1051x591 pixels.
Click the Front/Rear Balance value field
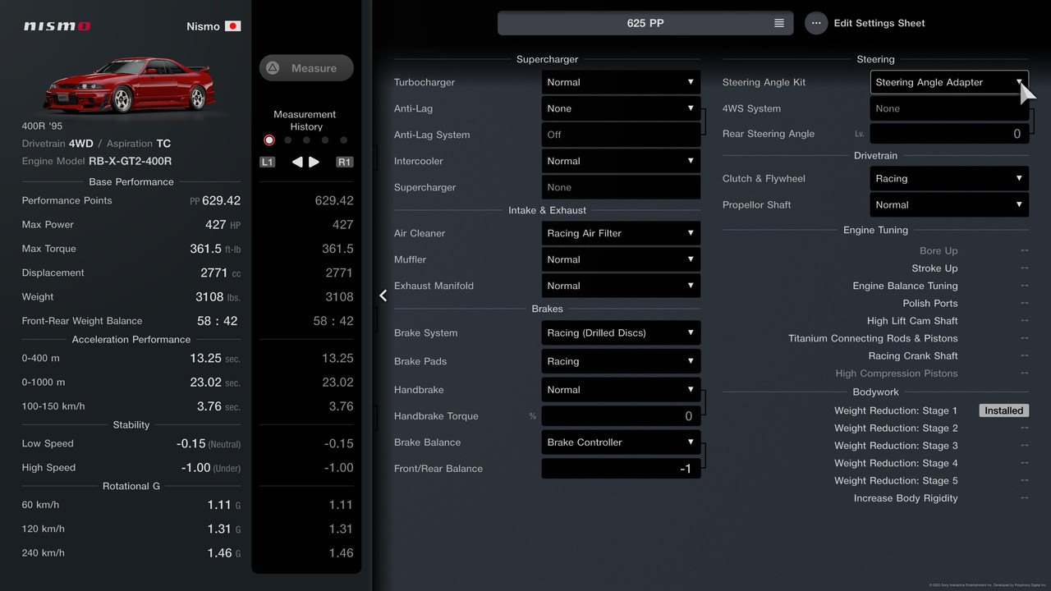pyautogui.click(x=621, y=469)
